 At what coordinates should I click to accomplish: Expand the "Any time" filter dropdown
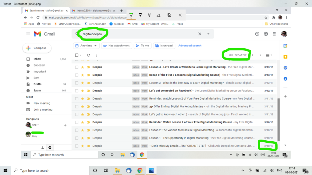click(x=86, y=45)
